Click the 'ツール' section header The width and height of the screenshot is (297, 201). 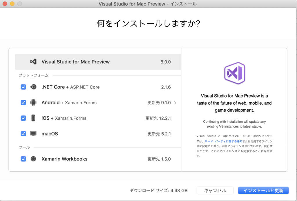point(24,147)
